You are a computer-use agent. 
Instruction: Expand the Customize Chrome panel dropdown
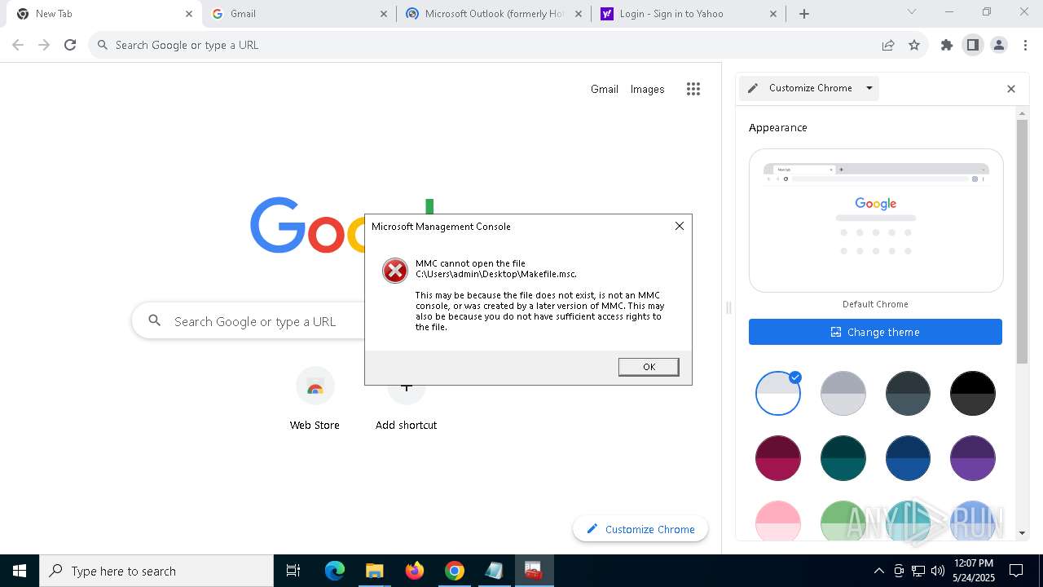point(869,88)
